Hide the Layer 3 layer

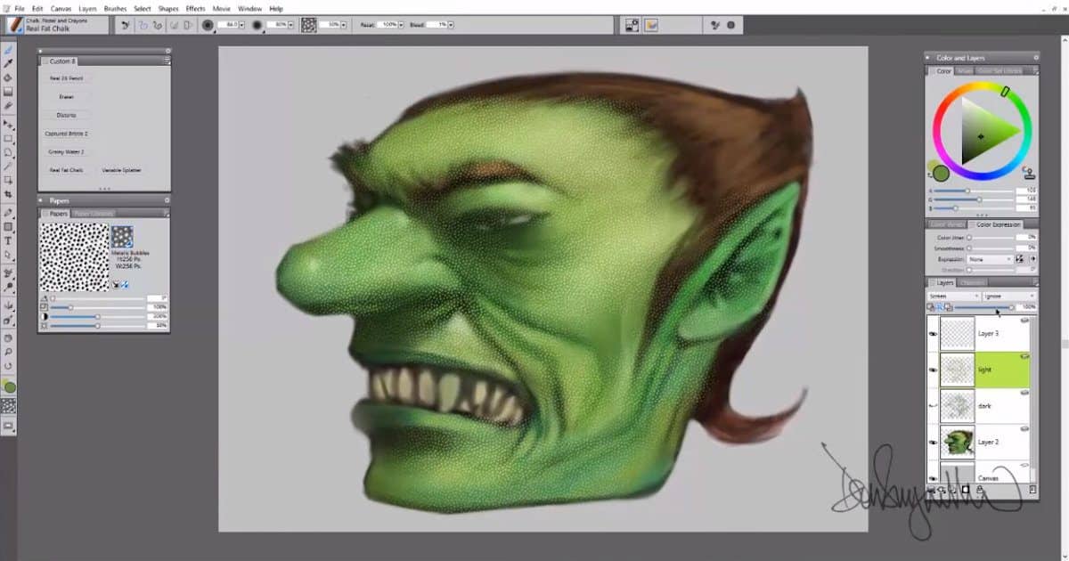931,333
